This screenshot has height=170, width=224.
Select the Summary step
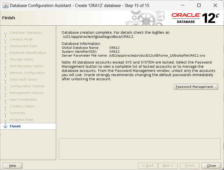pyautogui.click(x=17, y=113)
